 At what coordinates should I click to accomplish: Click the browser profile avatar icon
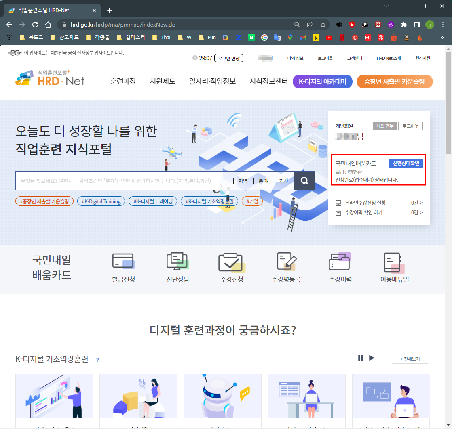429,24
